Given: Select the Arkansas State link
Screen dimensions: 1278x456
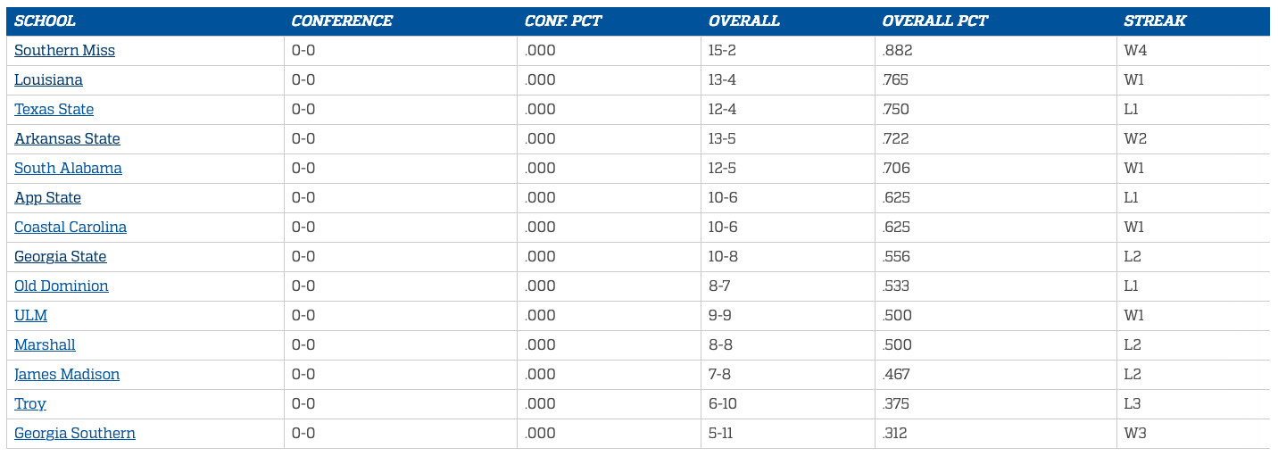Looking at the screenshot, I should point(67,139).
